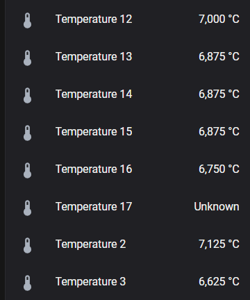Click the thermometer icon for Temperature 12
250x300 pixels.
27,20
